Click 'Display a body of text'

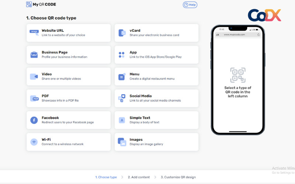point(144,122)
